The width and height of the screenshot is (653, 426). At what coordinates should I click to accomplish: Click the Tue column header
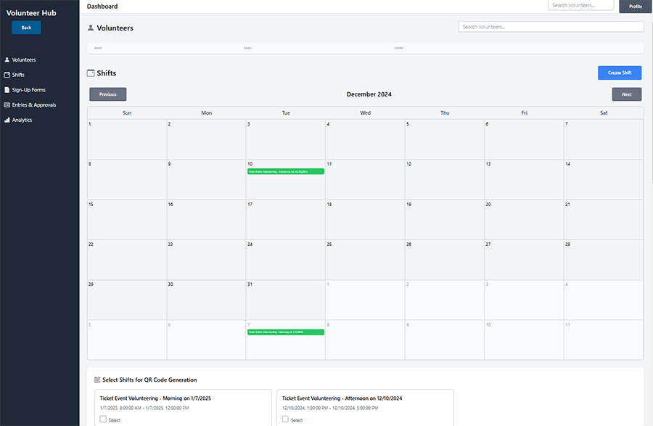pyautogui.click(x=286, y=113)
